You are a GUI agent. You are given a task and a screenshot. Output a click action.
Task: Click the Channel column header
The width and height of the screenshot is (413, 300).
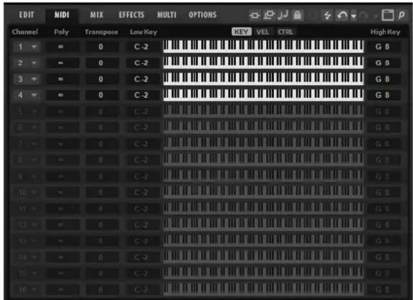pyautogui.click(x=25, y=32)
